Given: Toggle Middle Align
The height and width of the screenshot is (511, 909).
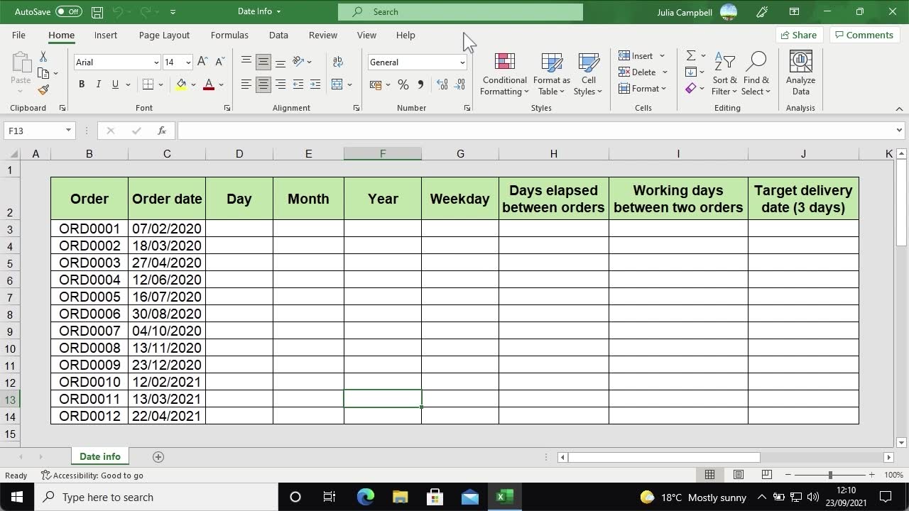Looking at the screenshot, I should 263,62.
